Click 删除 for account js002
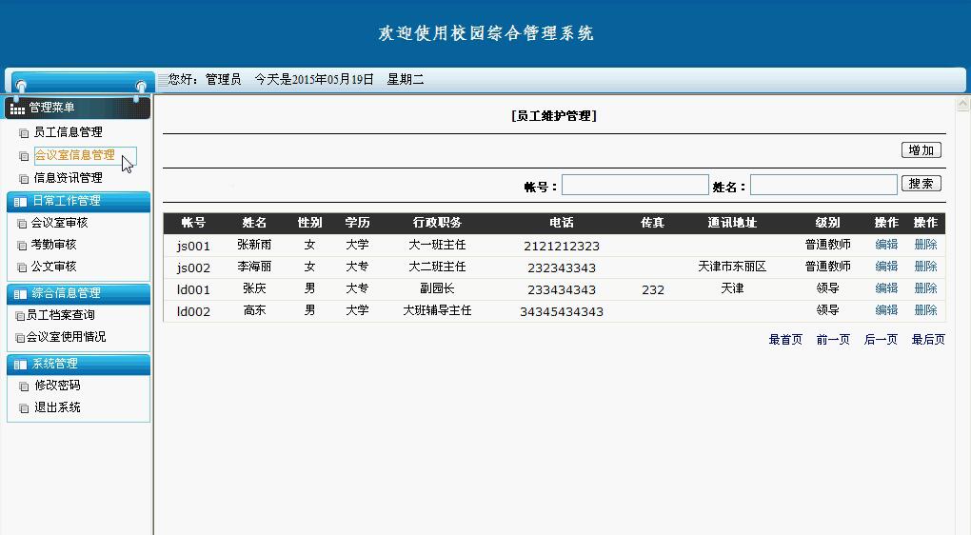Image resolution: width=971 pixels, height=535 pixels. (x=926, y=267)
